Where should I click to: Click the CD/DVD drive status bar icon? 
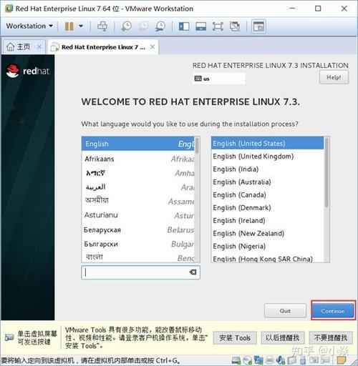(247, 360)
